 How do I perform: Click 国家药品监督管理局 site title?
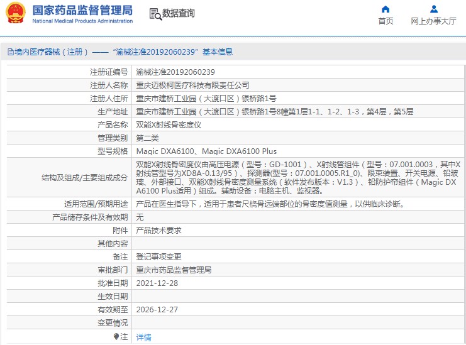pyautogui.click(x=82, y=11)
